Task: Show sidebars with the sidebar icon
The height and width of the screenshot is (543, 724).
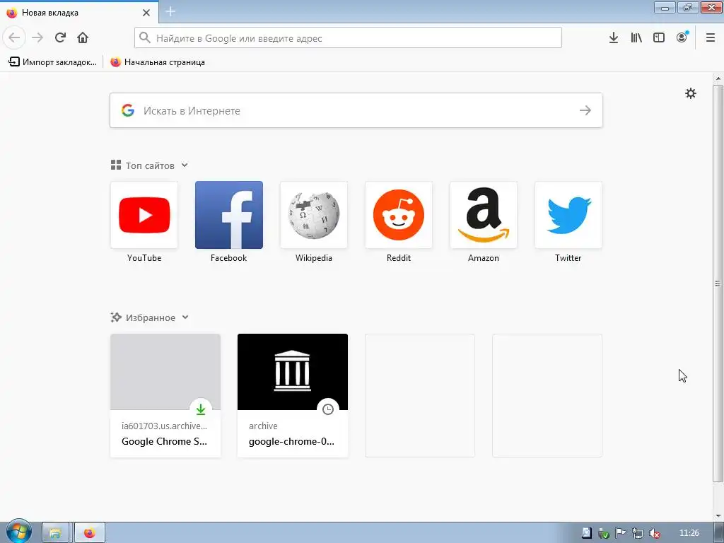Action: (659, 37)
